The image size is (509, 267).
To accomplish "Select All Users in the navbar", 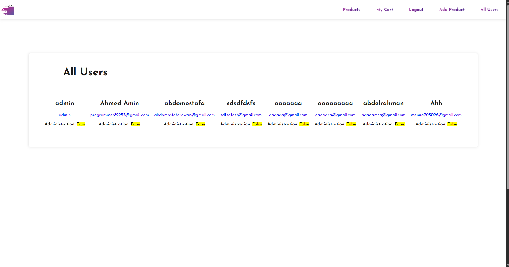I will click(489, 10).
